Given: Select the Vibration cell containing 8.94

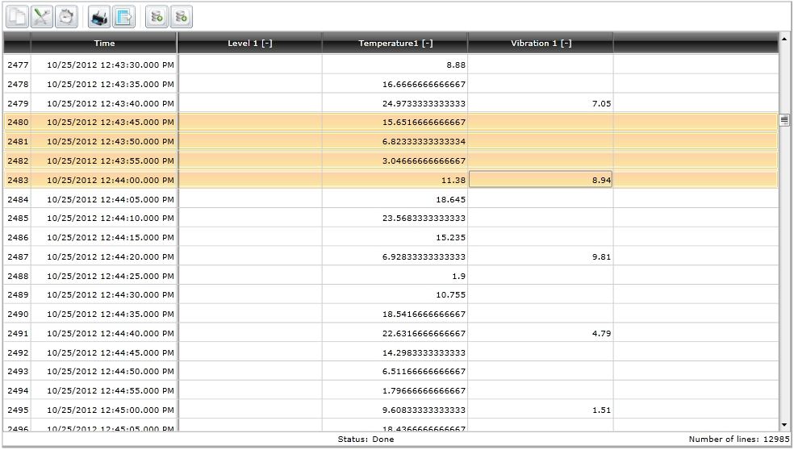Looking at the screenshot, I should point(540,181).
